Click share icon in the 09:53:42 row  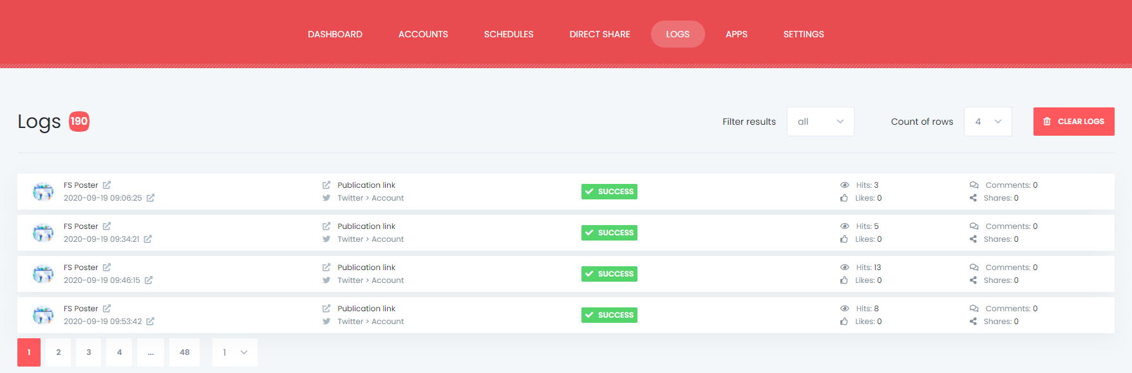(x=974, y=322)
